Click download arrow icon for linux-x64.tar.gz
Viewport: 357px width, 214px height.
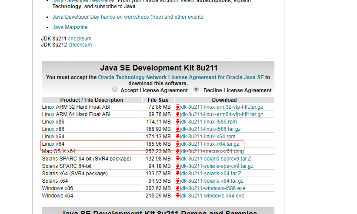(177, 144)
